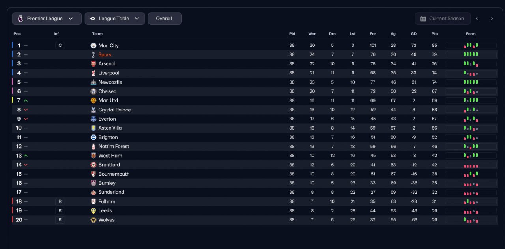Sort table by Pts column header
Viewport: 505px width, 249px height.
(434, 34)
